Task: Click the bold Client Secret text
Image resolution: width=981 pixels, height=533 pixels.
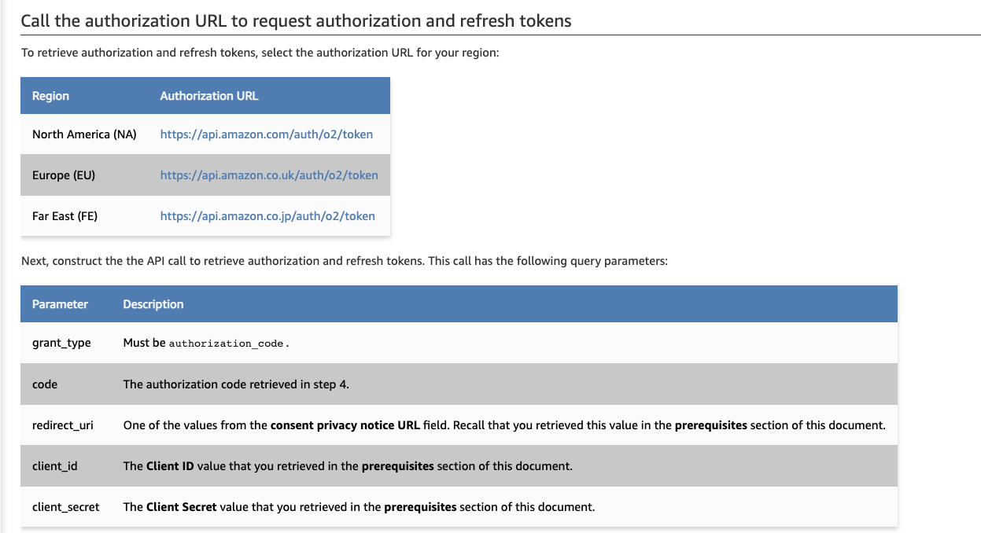Action: (181, 507)
